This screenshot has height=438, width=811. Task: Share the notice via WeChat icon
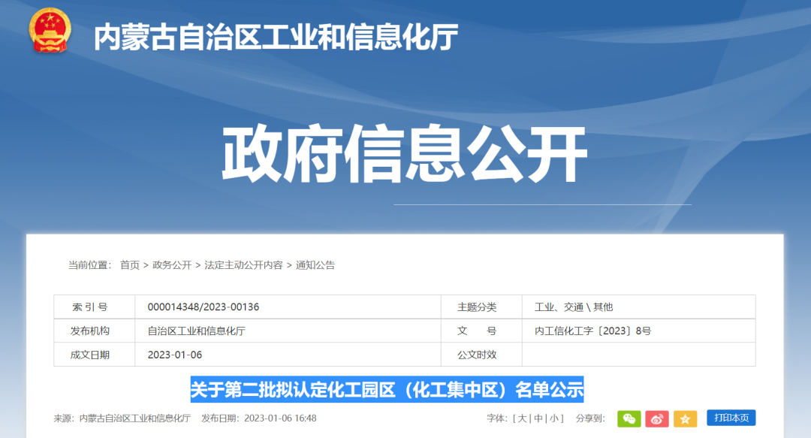click(629, 418)
